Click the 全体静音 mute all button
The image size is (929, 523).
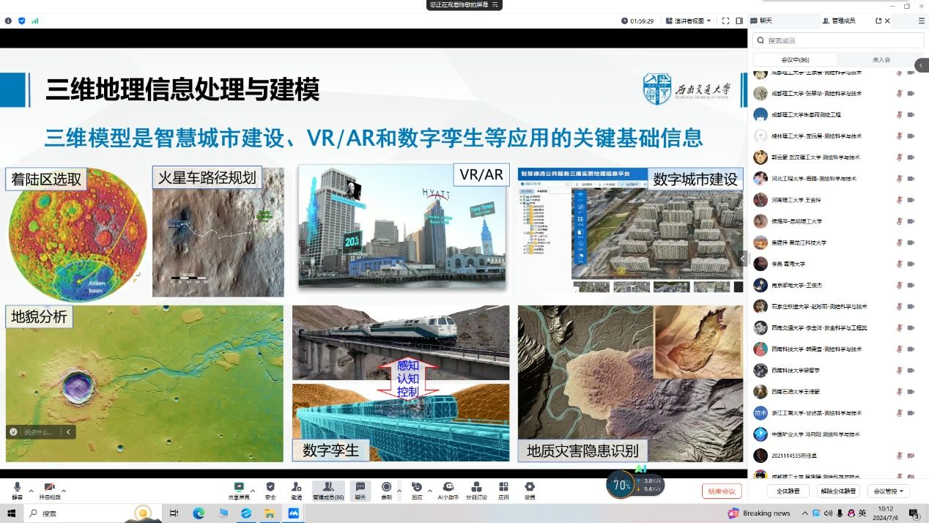788,491
